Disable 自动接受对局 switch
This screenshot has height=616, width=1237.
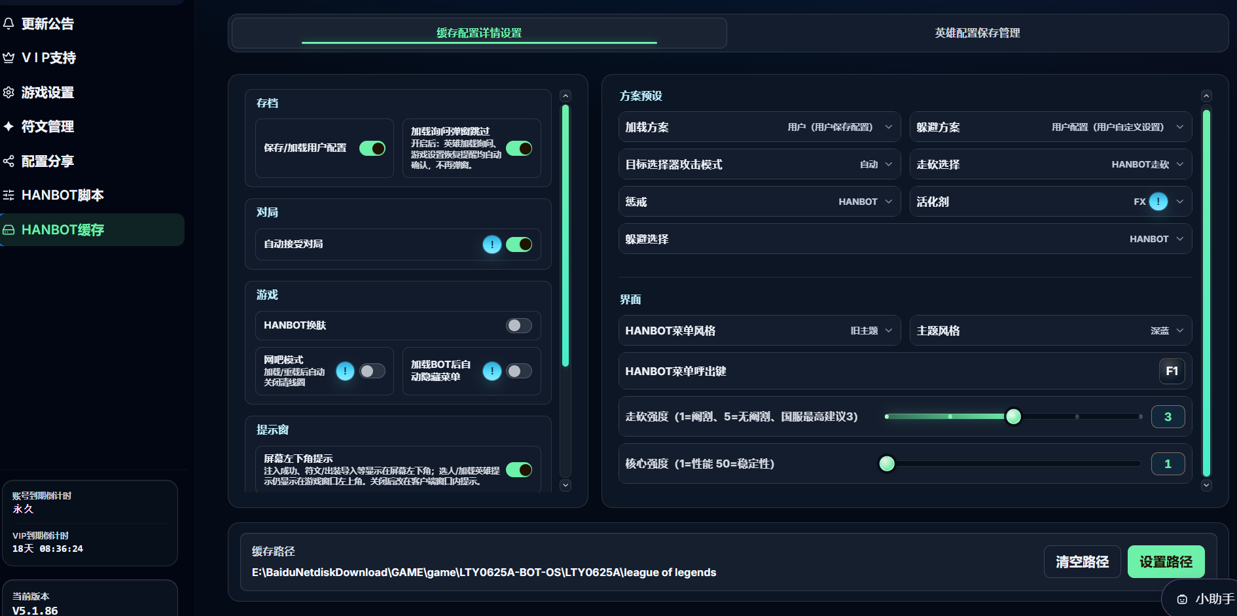pos(519,244)
